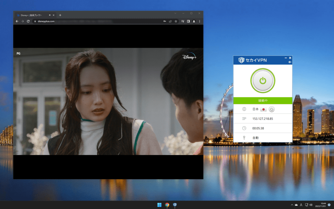This screenshot has width=334, height=209.
Task: Click the connection time 00:05:38
Action: tap(258, 128)
